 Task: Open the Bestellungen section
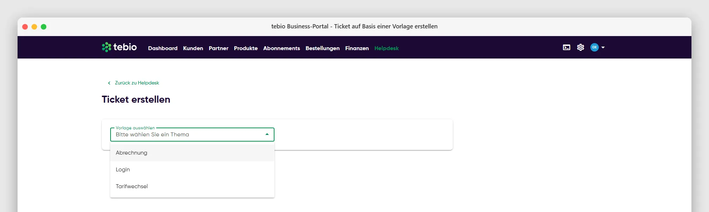(323, 48)
